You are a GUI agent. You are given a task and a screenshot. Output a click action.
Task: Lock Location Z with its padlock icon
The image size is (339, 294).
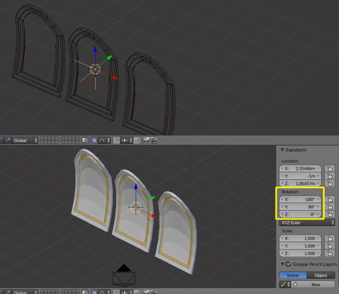330,183
